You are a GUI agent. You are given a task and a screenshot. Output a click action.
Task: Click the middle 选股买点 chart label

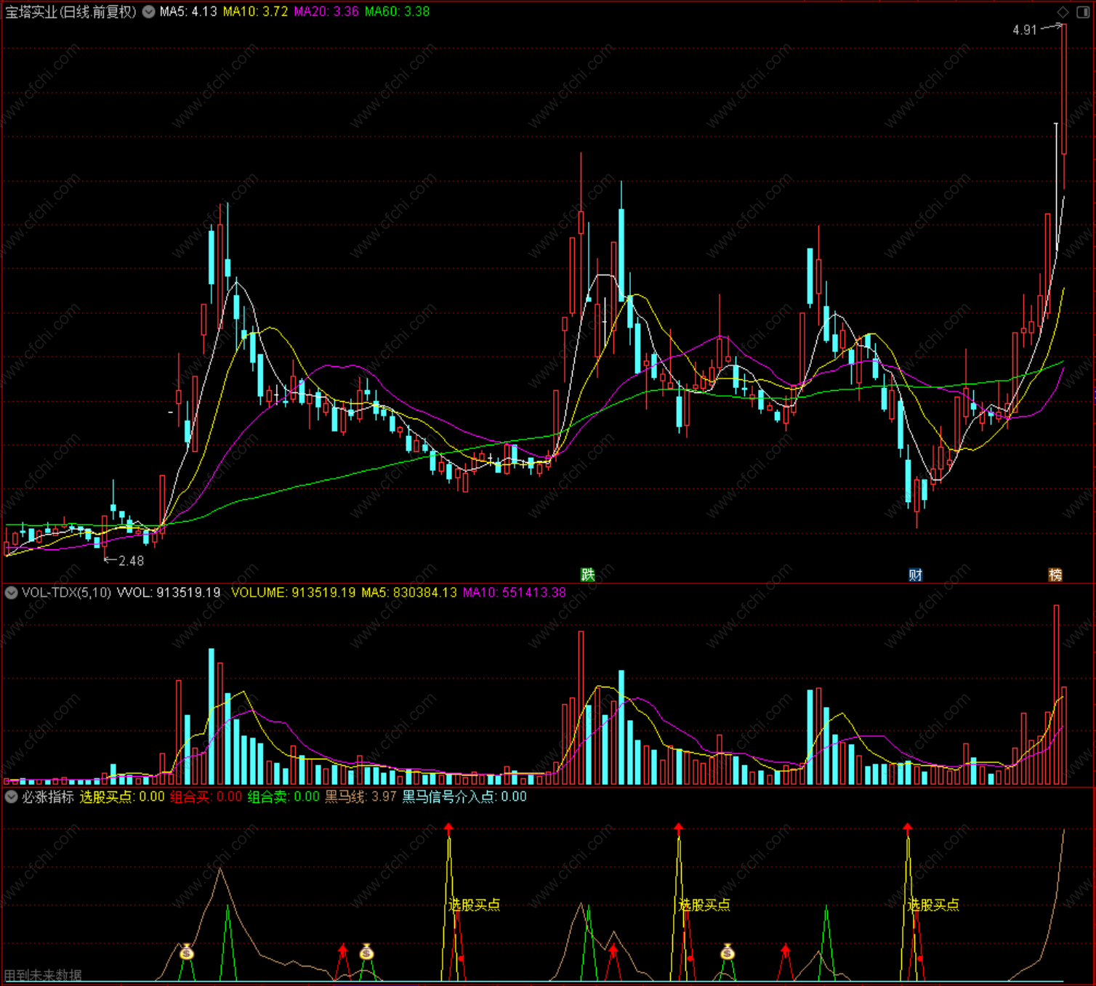click(x=704, y=905)
